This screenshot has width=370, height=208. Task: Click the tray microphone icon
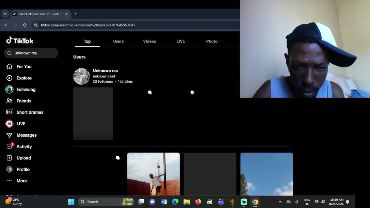tap(297, 202)
